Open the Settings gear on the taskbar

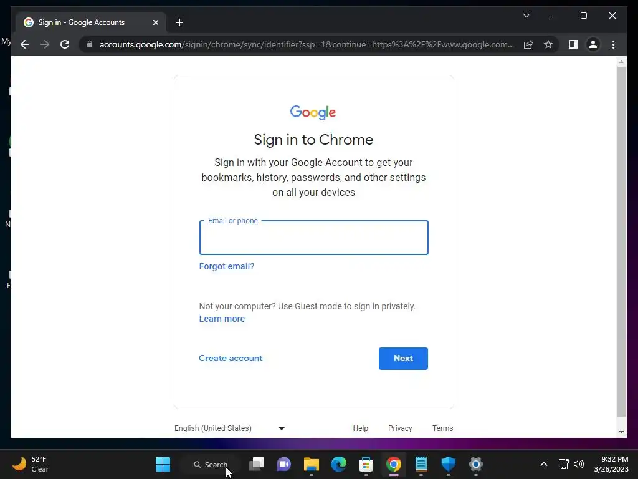475,464
